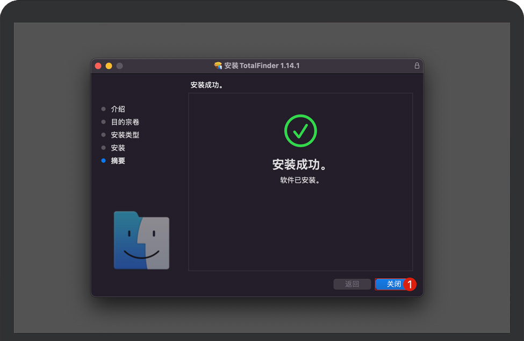Viewport: 524px width, 341px height.
Task: Click the large 安装成功。 message
Action: [300, 165]
